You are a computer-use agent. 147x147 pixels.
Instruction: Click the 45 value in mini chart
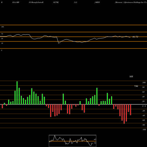coord(95,139)
